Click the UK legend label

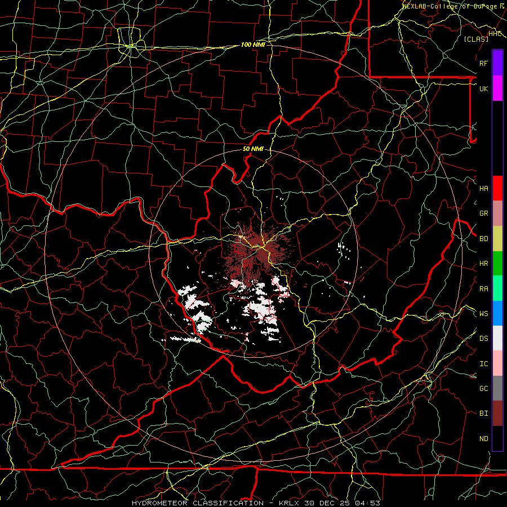point(484,88)
